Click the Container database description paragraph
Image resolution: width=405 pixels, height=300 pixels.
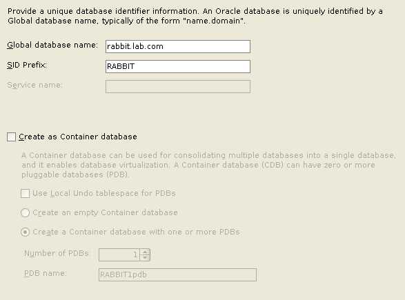pos(208,165)
